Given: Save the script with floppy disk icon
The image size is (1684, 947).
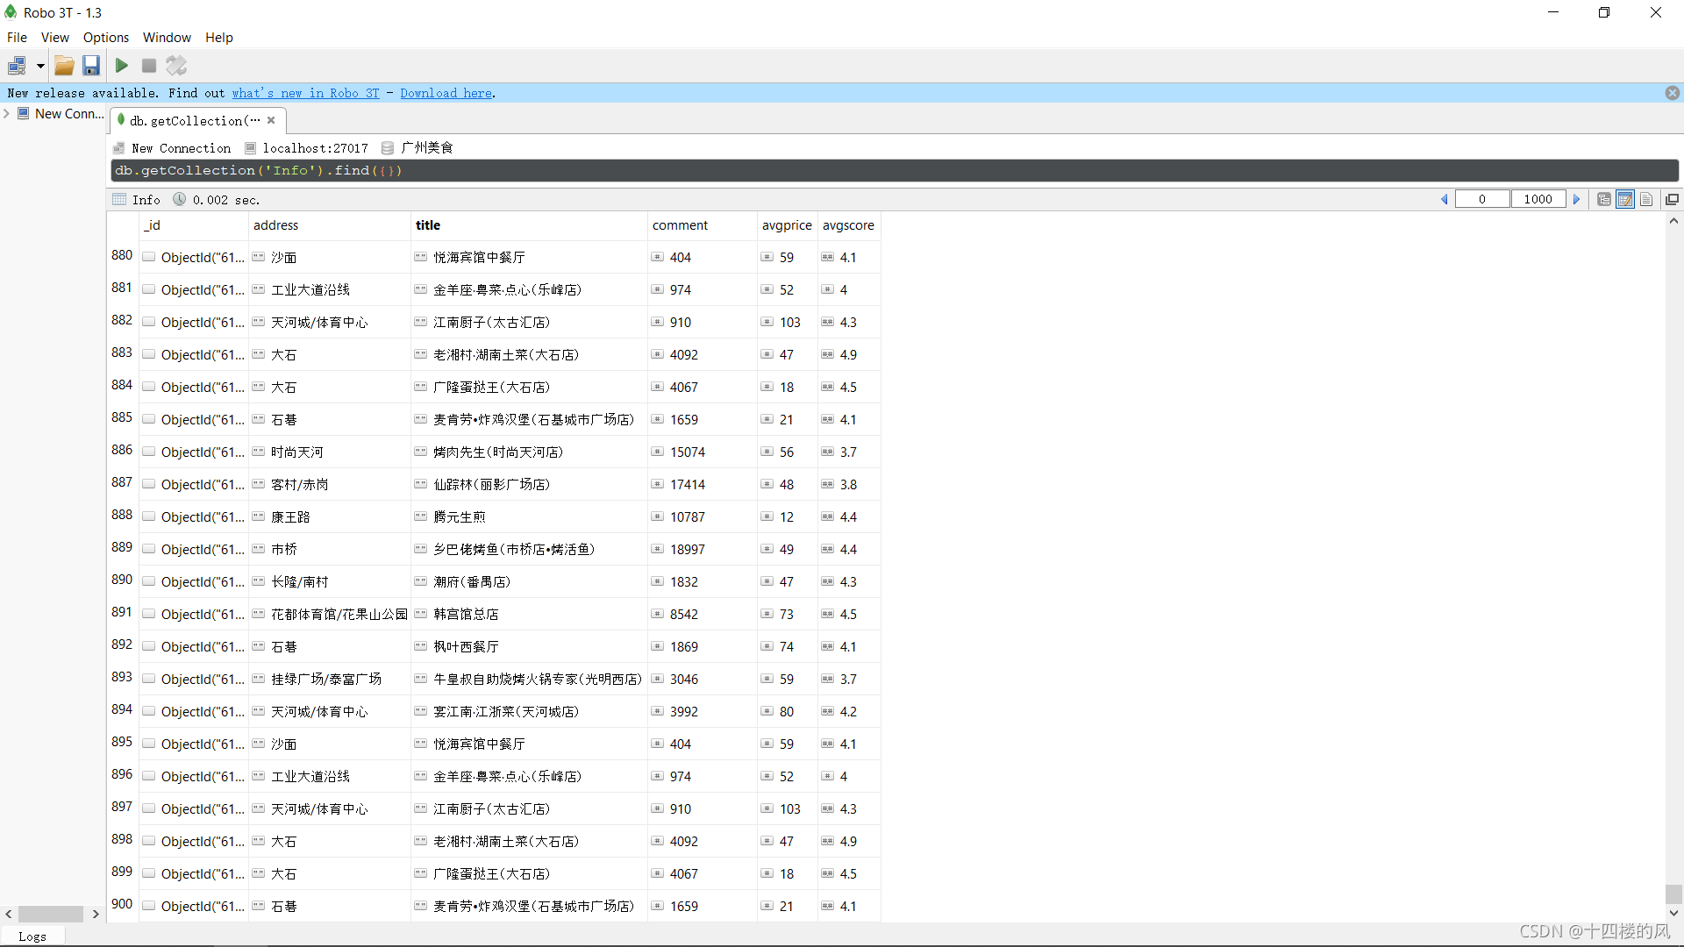Looking at the screenshot, I should click(91, 66).
